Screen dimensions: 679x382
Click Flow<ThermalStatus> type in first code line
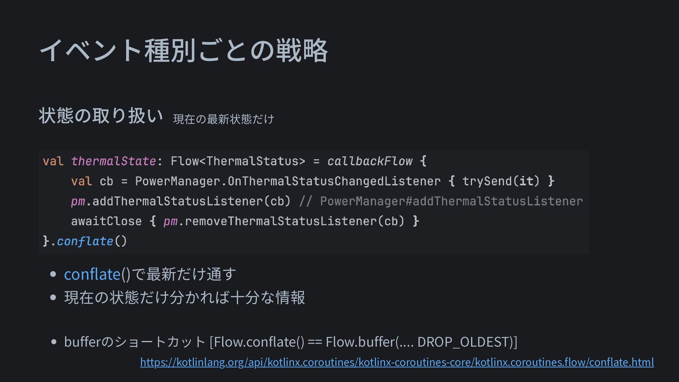click(238, 161)
